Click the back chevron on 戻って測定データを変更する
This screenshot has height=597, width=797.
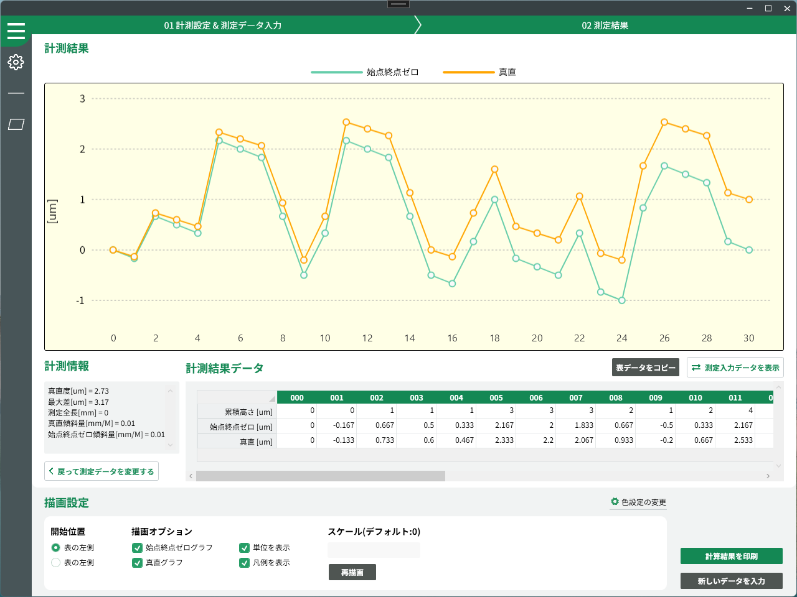(x=52, y=471)
